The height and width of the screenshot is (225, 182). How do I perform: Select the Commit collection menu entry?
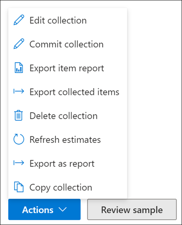coord(68,44)
